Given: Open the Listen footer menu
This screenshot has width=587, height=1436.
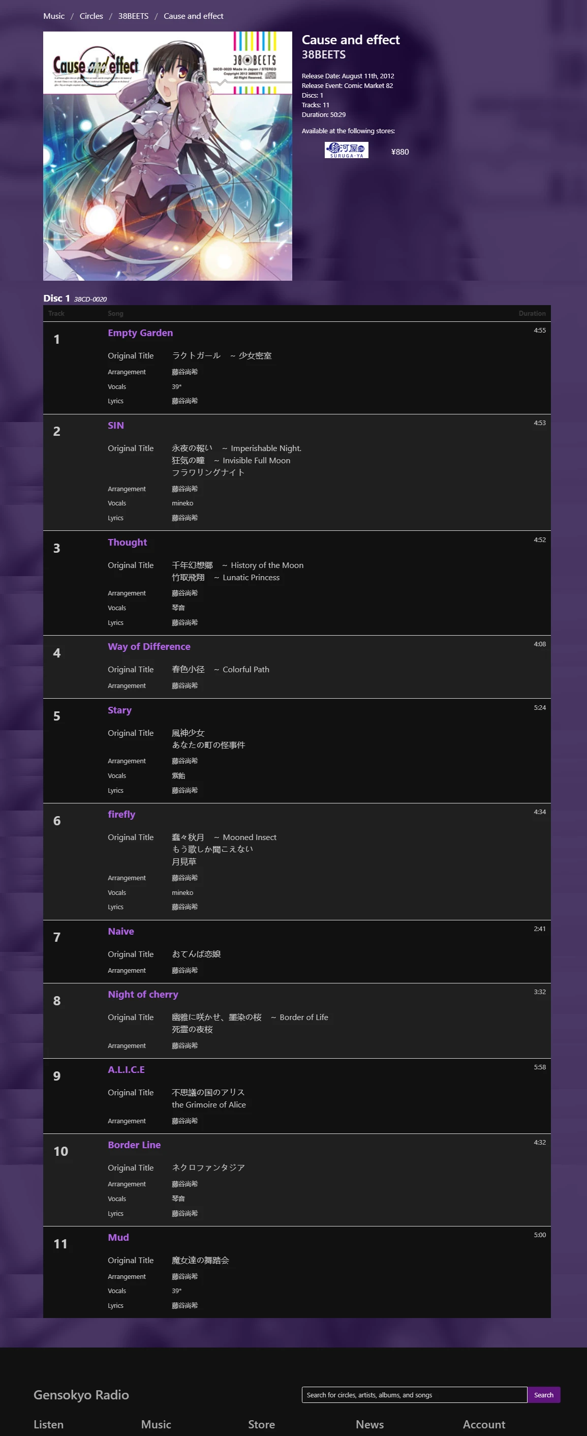Looking at the screenshot, I should pyautogui.click(x=48, y=1424).
